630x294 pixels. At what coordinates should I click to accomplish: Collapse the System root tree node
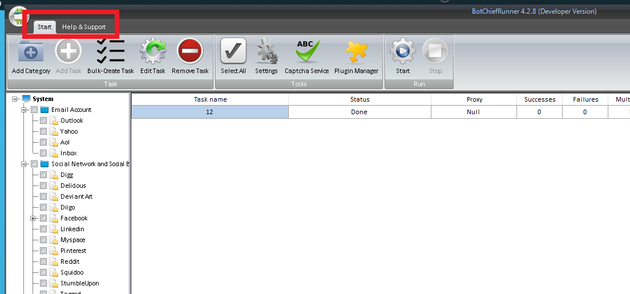coord(15,99)
